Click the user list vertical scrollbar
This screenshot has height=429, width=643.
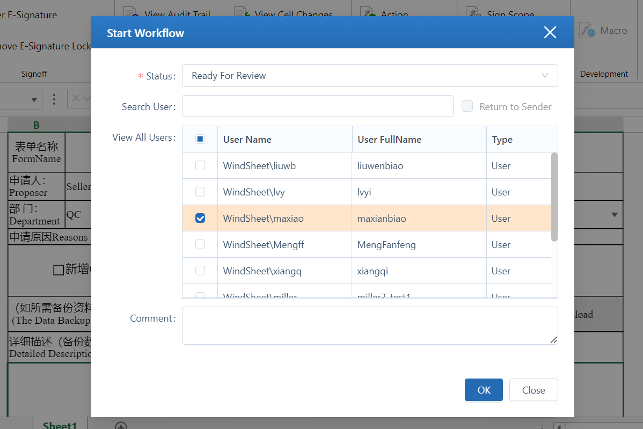pyautogui.click(x=554, y=197)
